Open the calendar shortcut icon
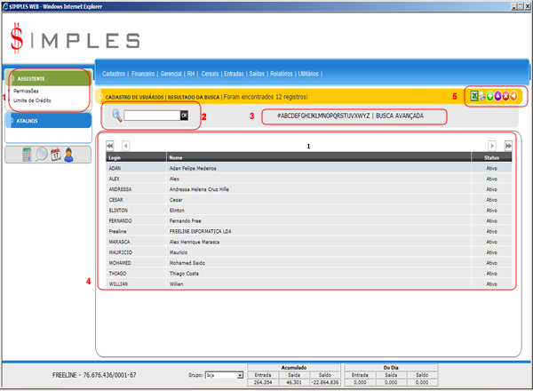Screen dimensions: 533x391 point(54,154)
